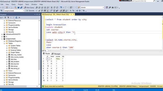The height and width of the screenshot is (91, 163).
Task: Open the Query menu
Action: click(13, 5)
